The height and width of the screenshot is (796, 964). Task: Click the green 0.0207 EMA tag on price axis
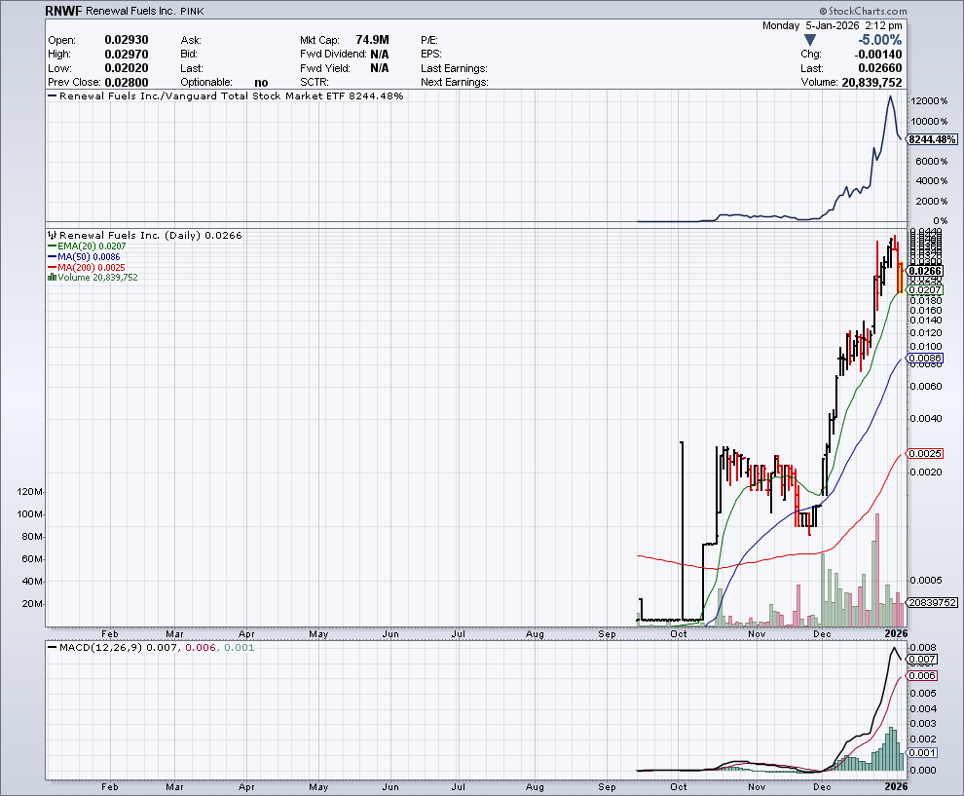(925, 289)
